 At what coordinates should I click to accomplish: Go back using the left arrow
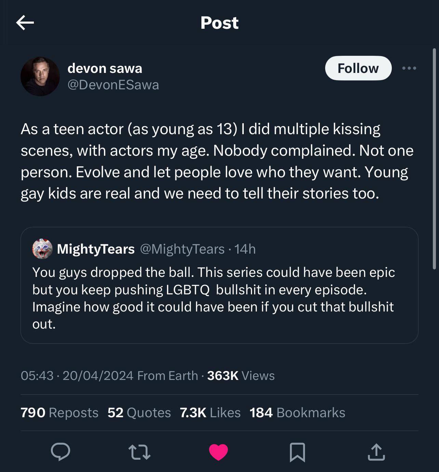point(25,23)
